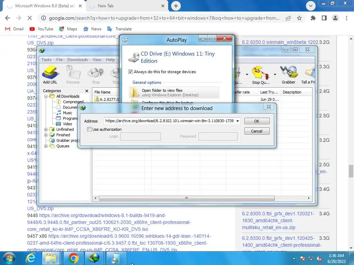Open the Help menu
354x265 pixels.
[110, 60]
